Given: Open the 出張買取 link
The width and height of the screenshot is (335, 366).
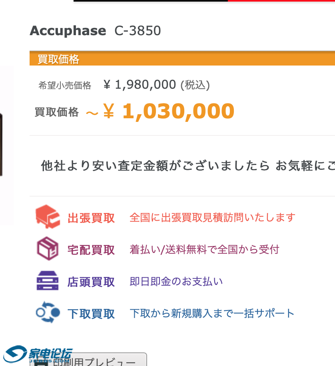Looking at the screenshot, I should (x=91, y=218).
